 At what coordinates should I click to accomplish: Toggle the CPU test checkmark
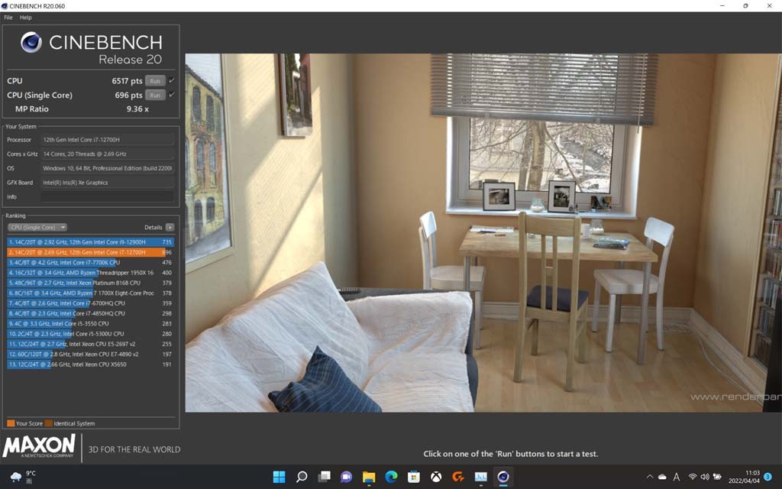(172, 80)
